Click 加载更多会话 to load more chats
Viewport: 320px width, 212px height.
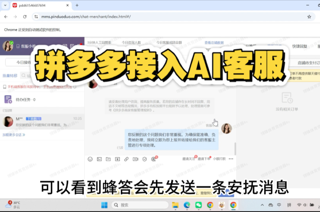[x=14, y=135]
